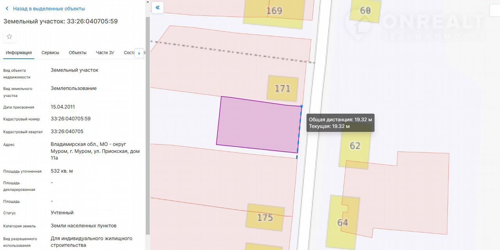Select building 169 on the map
This screenshot has height=250, width=500.
pyautogui.click(x=274, y=11)
